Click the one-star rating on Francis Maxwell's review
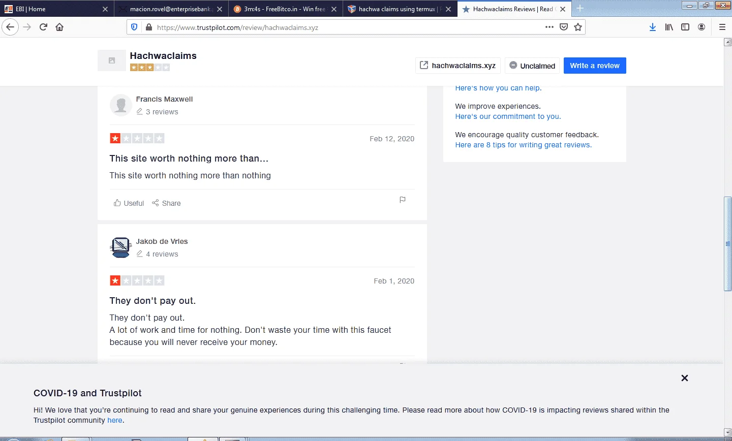Screen dimensions: 732x441 pyautogui.click(x=137, y=138)
